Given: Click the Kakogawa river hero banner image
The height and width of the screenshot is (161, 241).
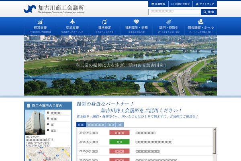Looking at the screenshot, I should (x=120, y=65).
